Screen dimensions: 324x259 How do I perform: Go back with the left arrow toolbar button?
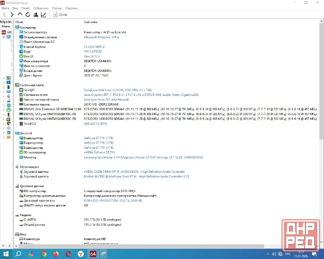[x=4, y=15]
